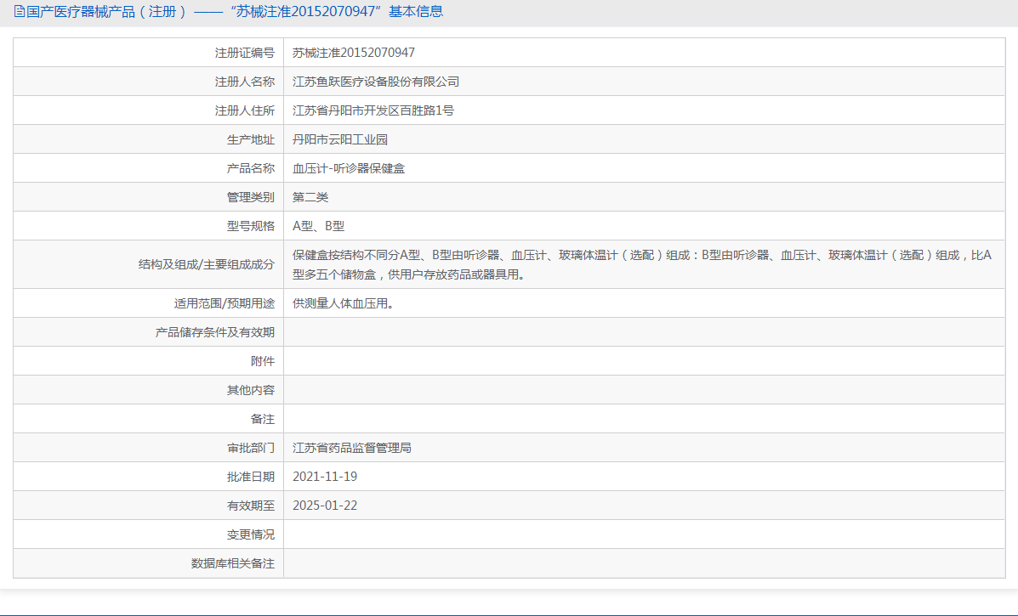Image resolution: width=1018 pixels, height=616 pixels.
Task: Select the 备注 label
Action: pyautogui.click(x=262, y=419)
